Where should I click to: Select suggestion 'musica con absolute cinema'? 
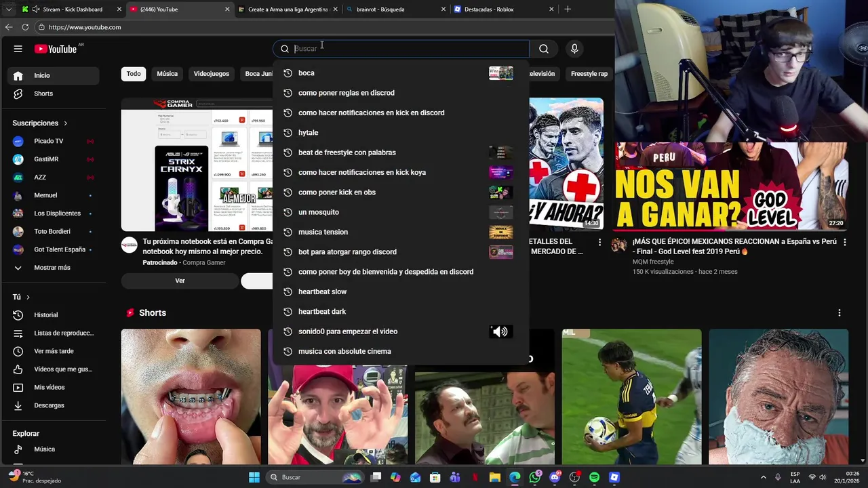(x=401, y=351)
